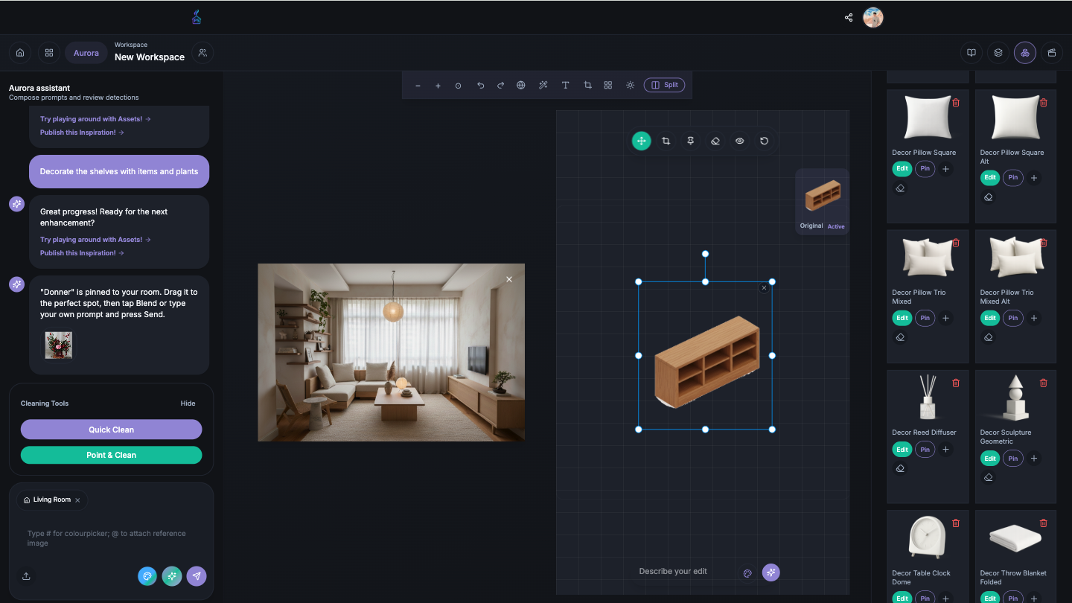Open the layers stack panel at top right
Viewport: 1072px width, 603px height.
[x=998, y=53]
